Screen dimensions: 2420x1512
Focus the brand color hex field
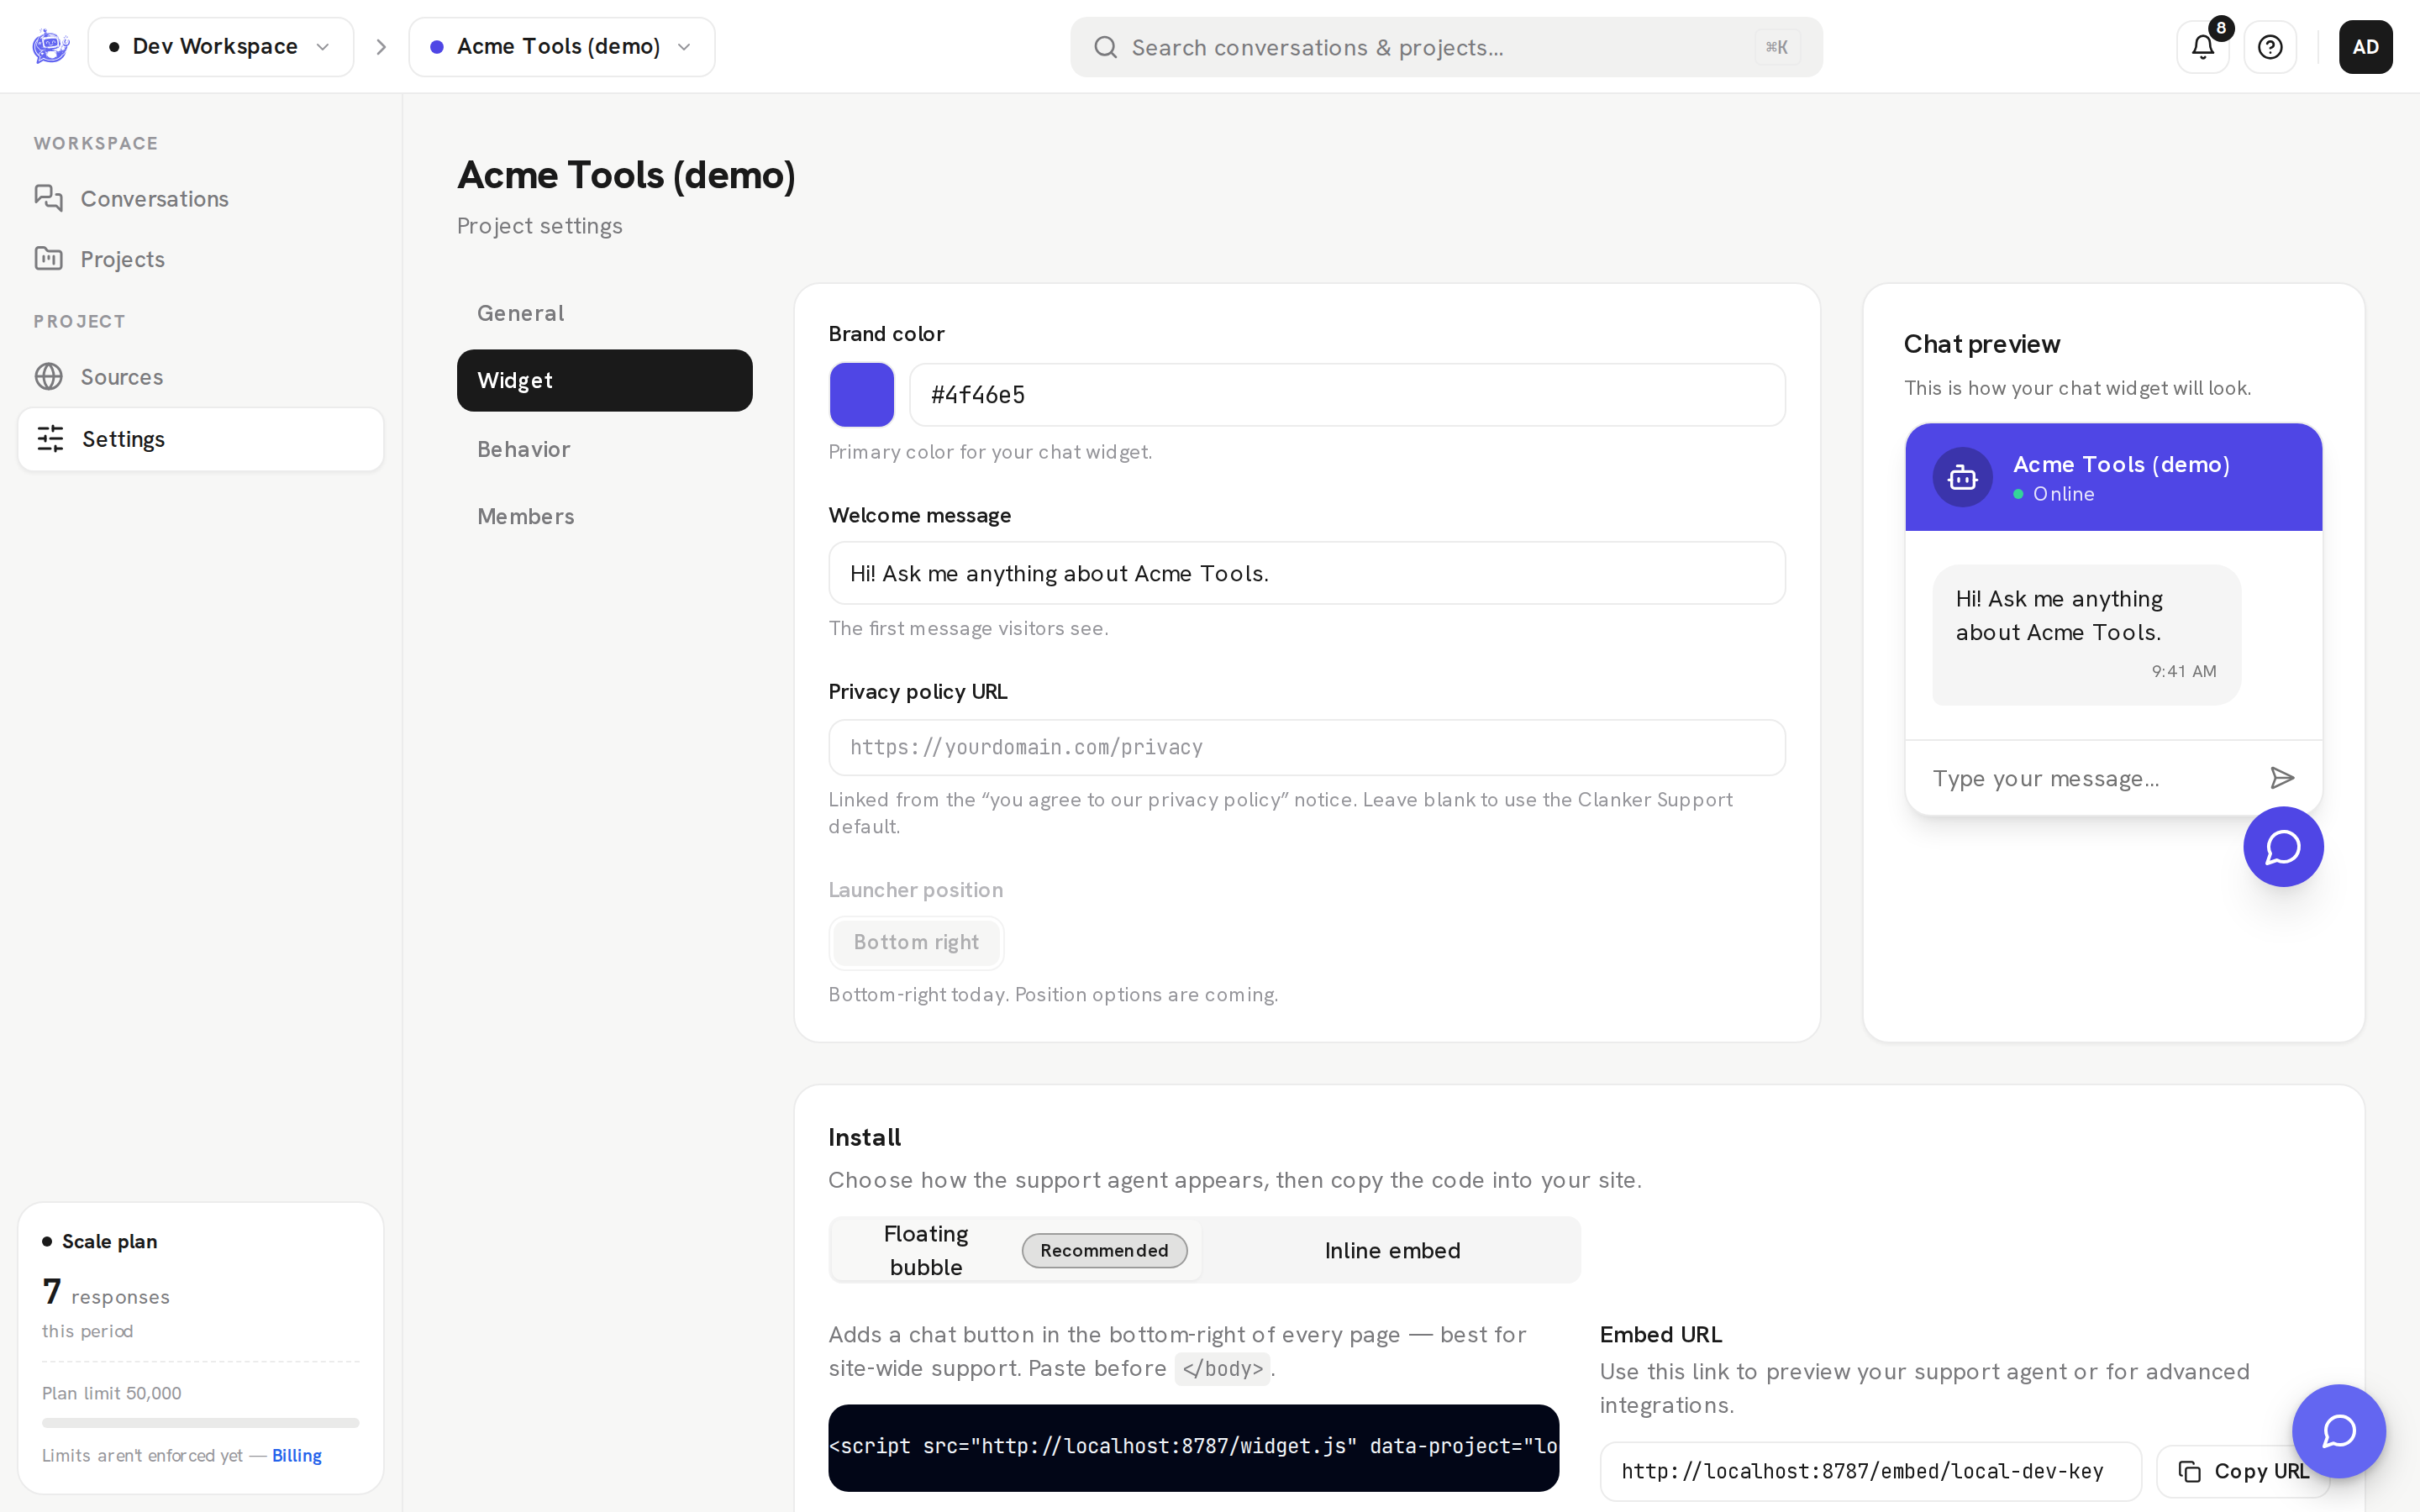[x=1347, y=394]
